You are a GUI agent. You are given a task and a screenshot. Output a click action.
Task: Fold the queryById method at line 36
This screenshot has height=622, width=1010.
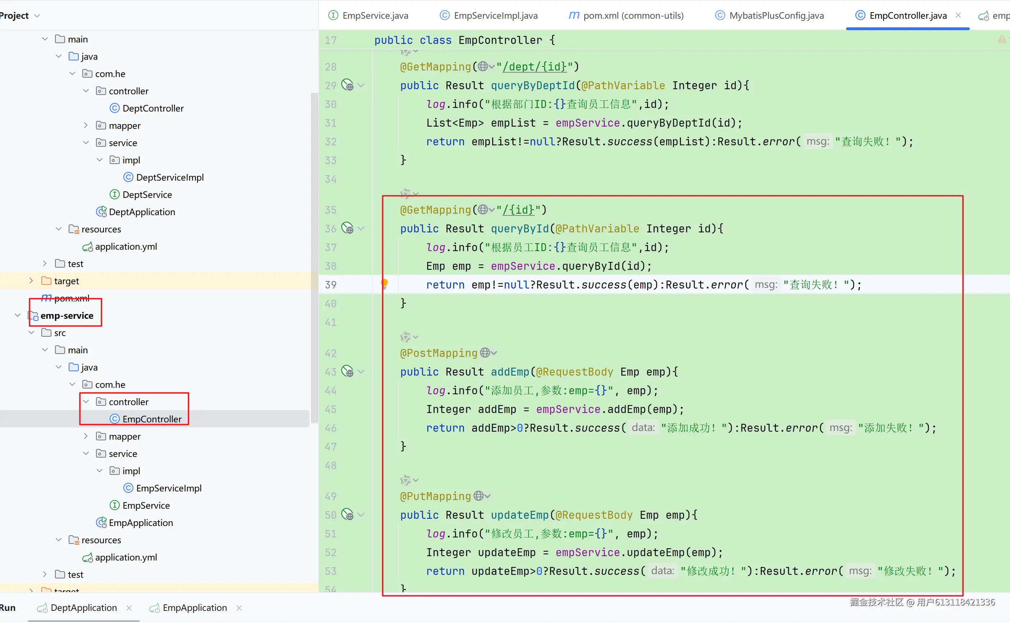pyautogui.click(x=361, y=228)
